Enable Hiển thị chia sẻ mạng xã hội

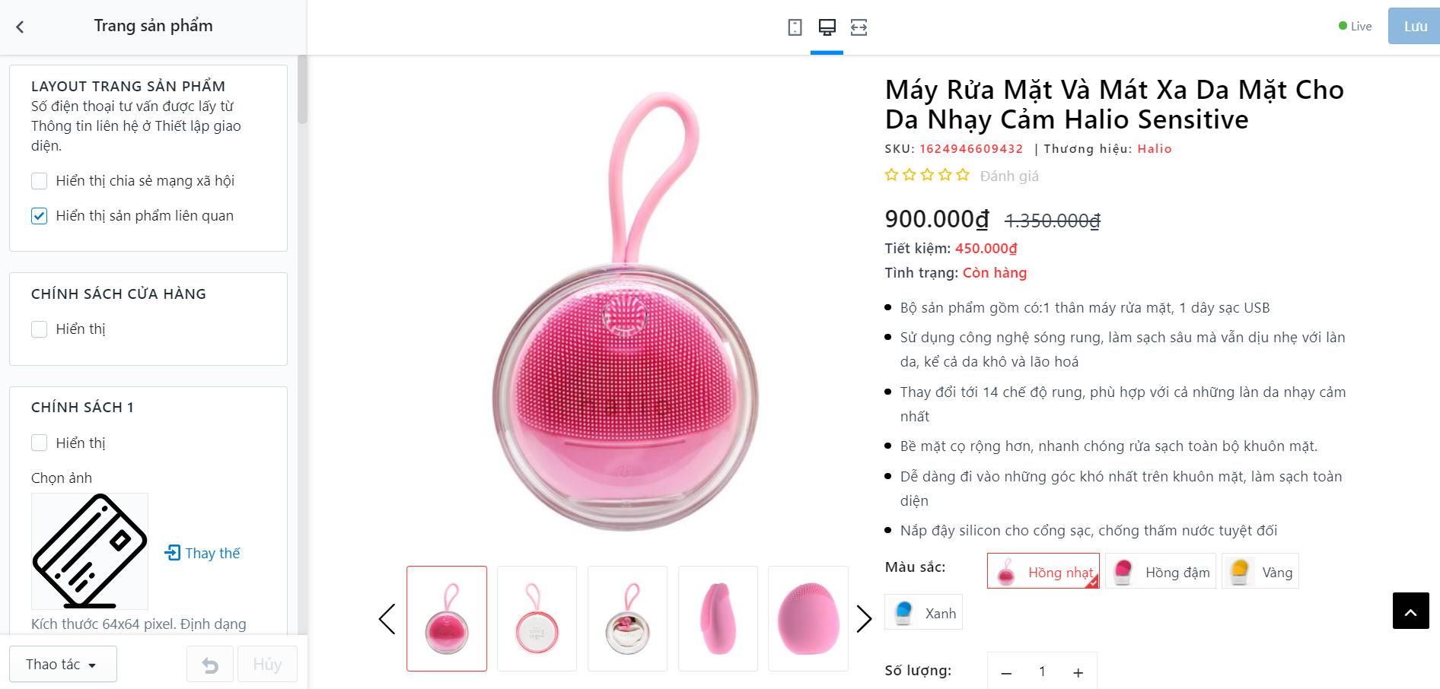[39, 181]
